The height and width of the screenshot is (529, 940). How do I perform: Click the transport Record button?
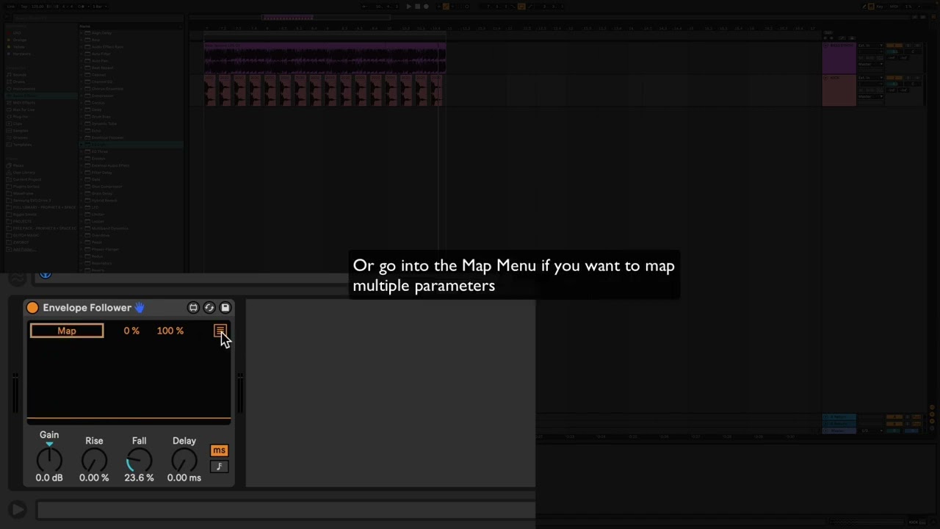click(426, 7)
